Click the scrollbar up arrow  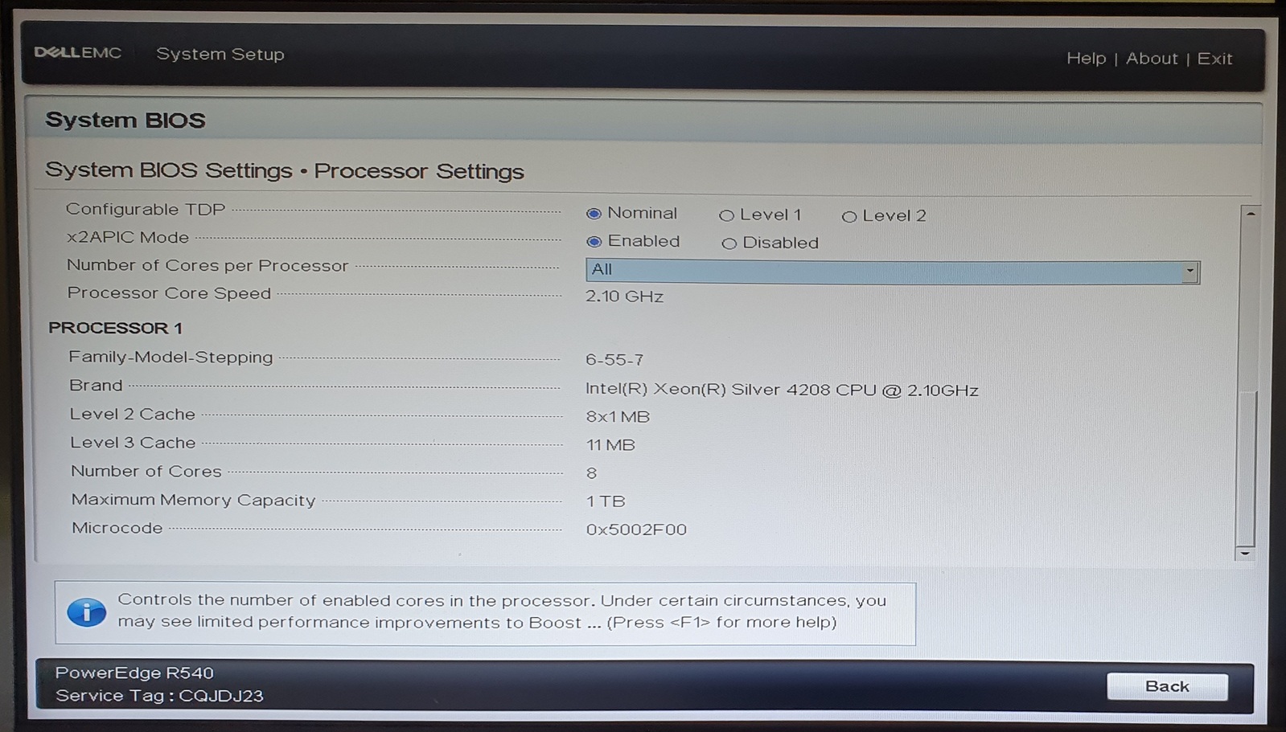[x=1250, y=214]
